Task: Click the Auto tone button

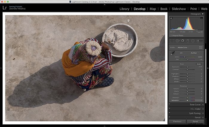Action: point(199,64)
